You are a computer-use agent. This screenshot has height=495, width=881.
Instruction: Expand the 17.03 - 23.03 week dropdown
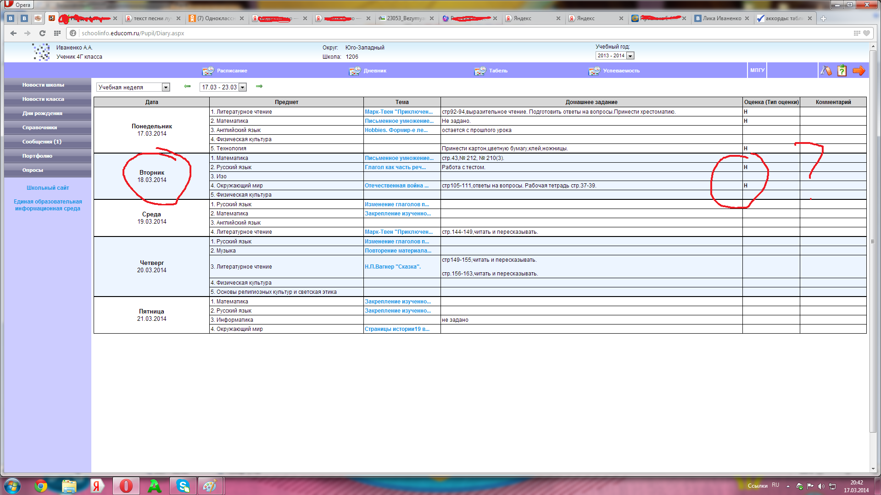pos(243,87)
